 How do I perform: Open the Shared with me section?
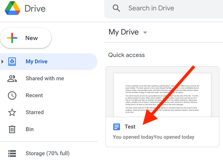tap(45, 78)
